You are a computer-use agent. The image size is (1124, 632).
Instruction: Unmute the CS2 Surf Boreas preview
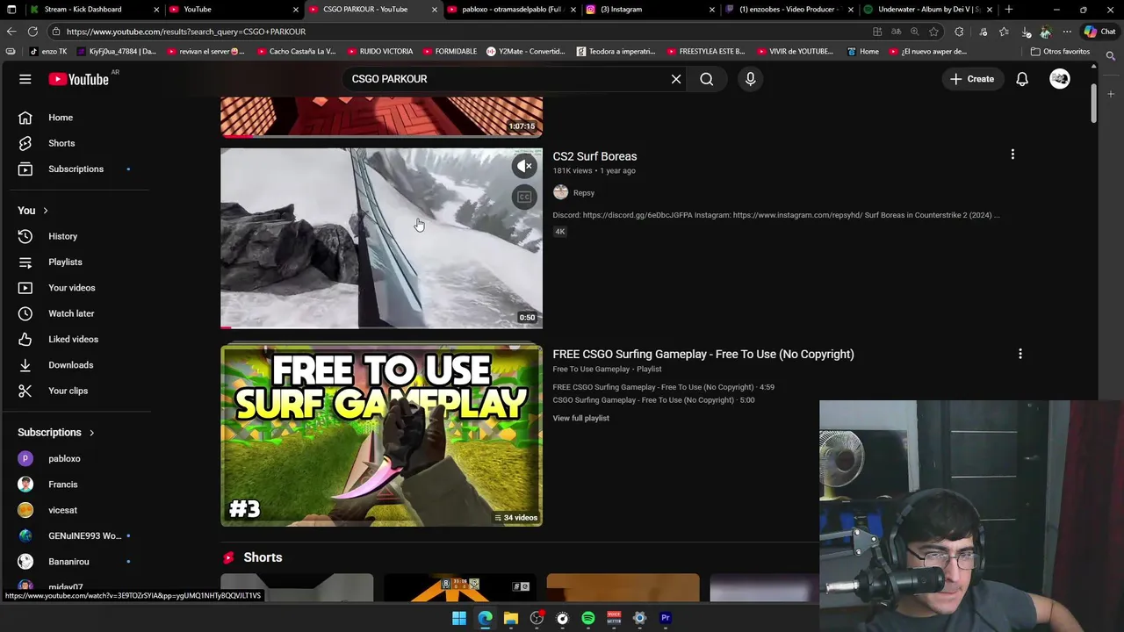click(524, 166)
